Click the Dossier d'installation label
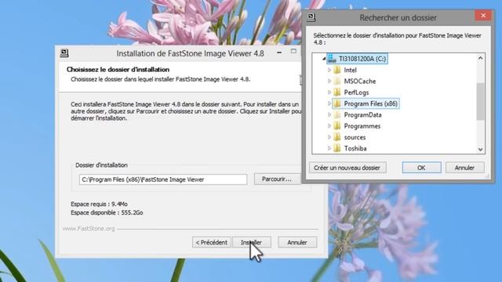The width and height of the screenshot is (502, 282). (x=101, y=165)
